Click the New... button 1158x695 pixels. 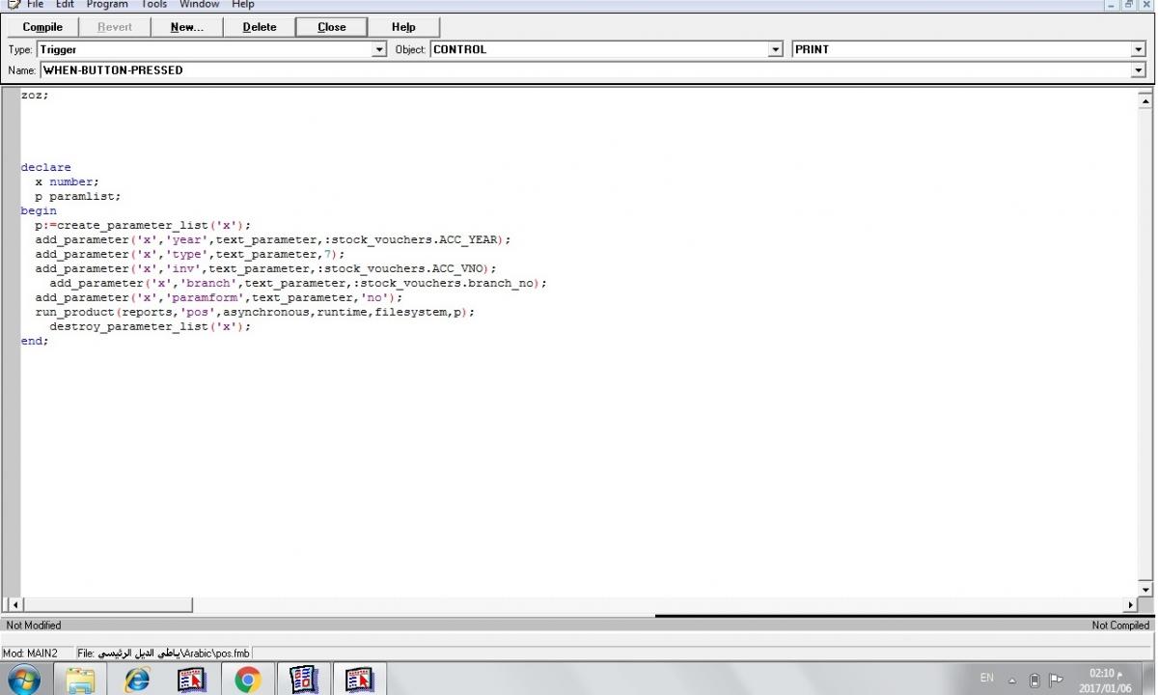point(186,27)
